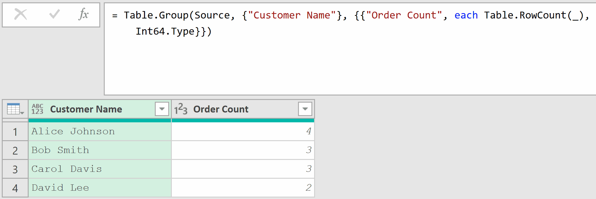The width and height of the screenshot is (596, 199).
Task: Select Carol Davis's order count 3
Action: pos(243,169)
